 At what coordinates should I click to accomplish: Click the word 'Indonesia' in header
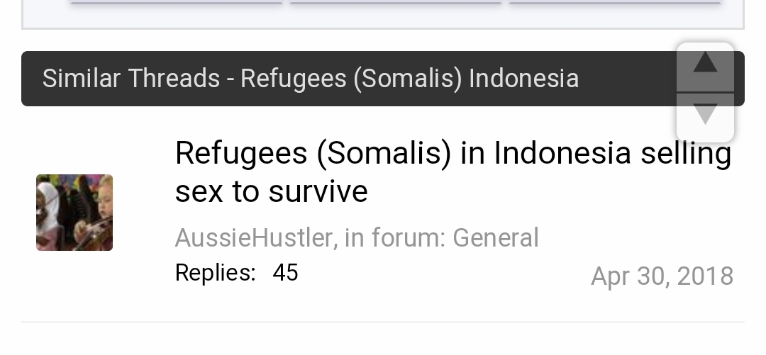[523, 78]
